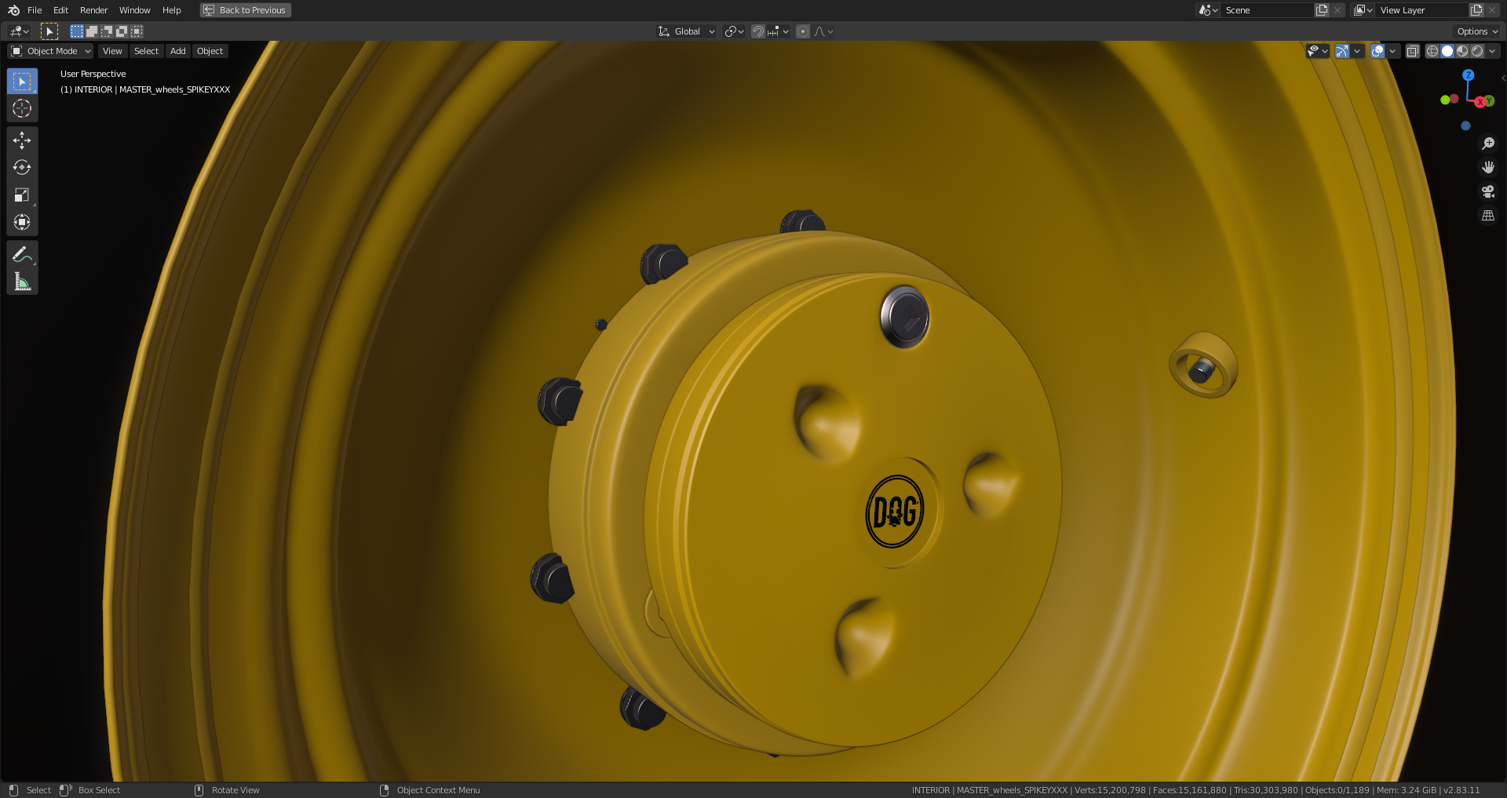This screenshot has width=1507, height=798.
Task: Click the new scene icon
Action: pyautogui.click(x=1322, y=10)
